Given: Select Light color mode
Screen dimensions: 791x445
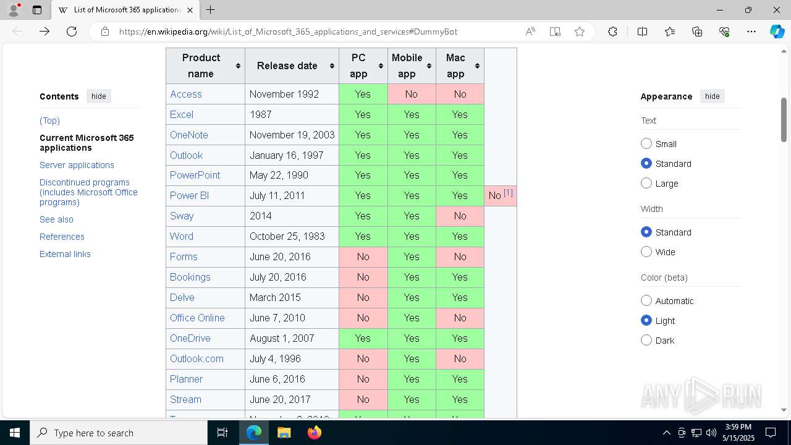Looking at the screenshot, I should 646,320.
